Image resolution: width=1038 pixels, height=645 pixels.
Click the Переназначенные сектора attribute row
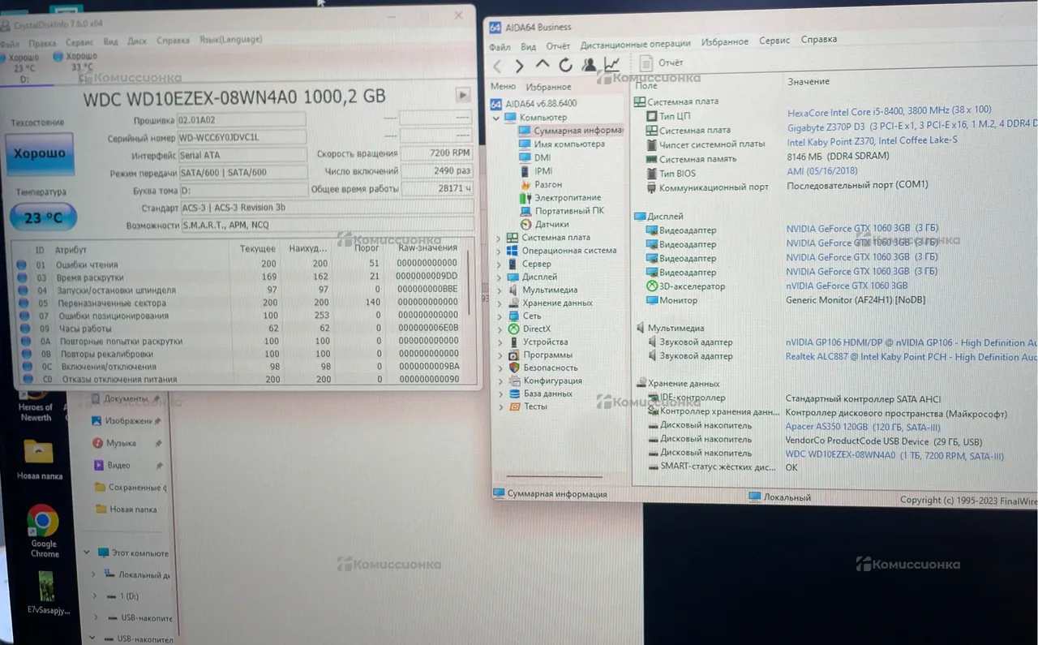(238, 303)
